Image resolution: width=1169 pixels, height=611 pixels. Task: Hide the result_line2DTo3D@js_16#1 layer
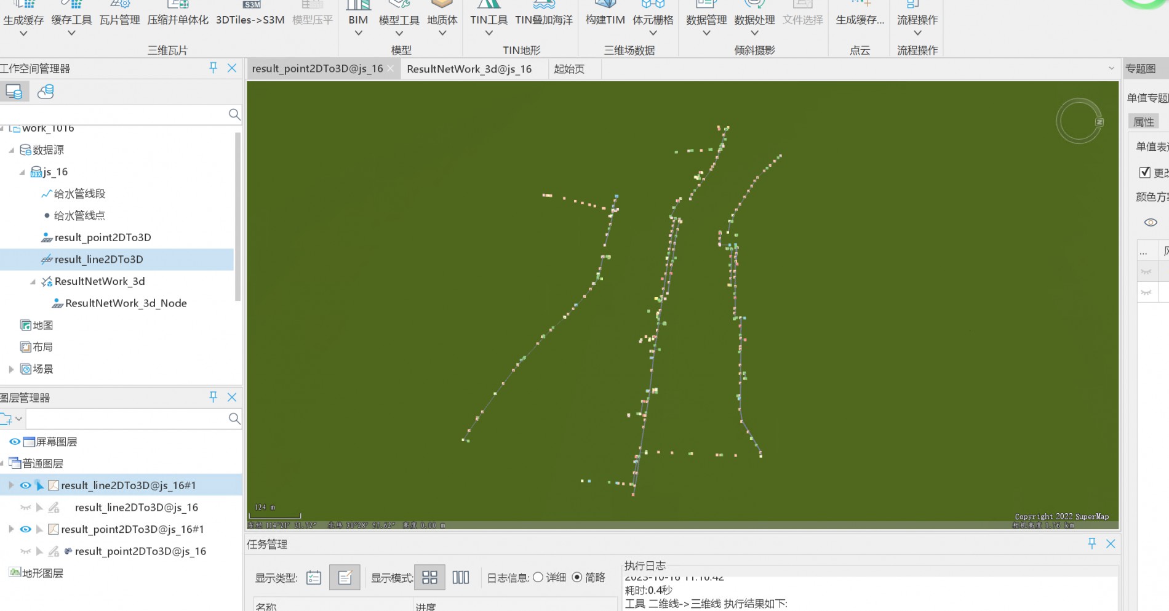(x=25, y=485)
